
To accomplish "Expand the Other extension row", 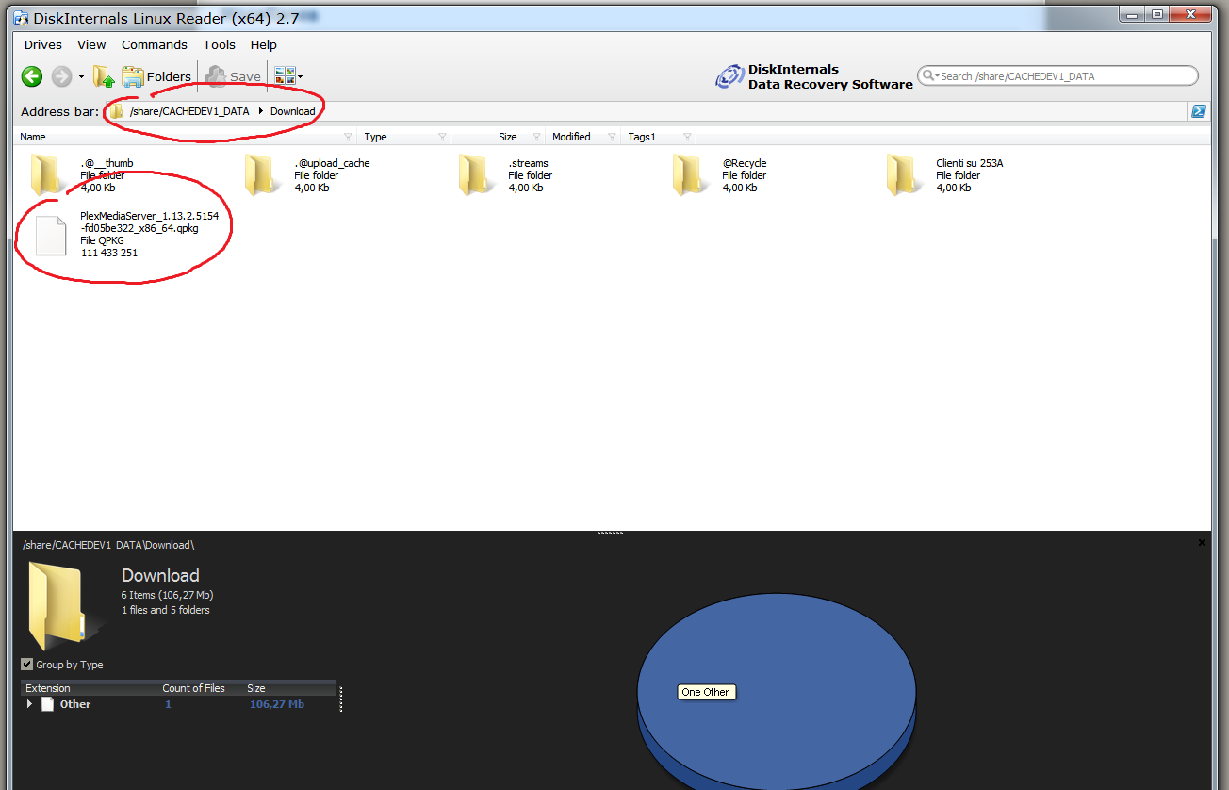I will click(x=29, y=704).
